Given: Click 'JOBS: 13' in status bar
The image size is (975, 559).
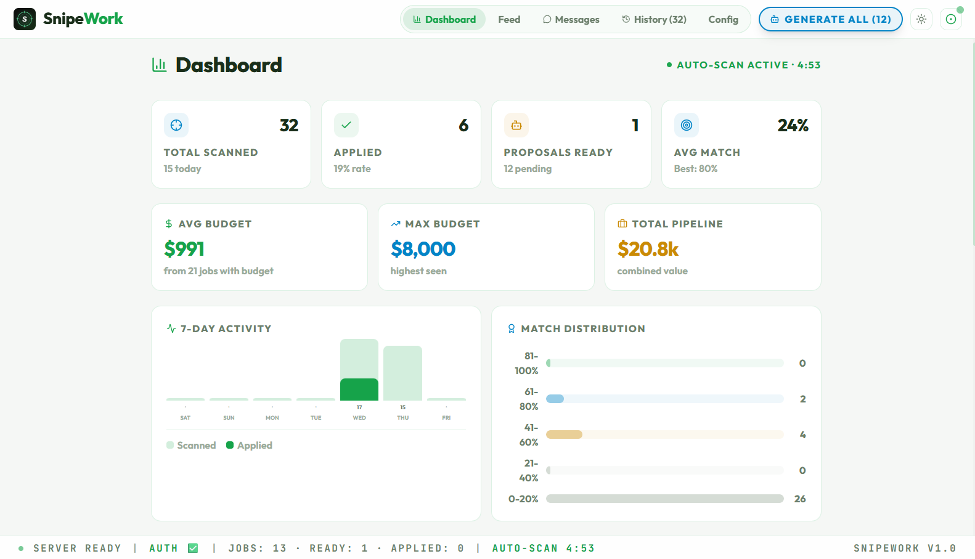Looking at the screenshot, I should [x=258, y=548].
